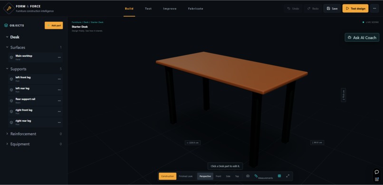Click the 90.0 cm depth dimension label

click(x=317, y=143)
